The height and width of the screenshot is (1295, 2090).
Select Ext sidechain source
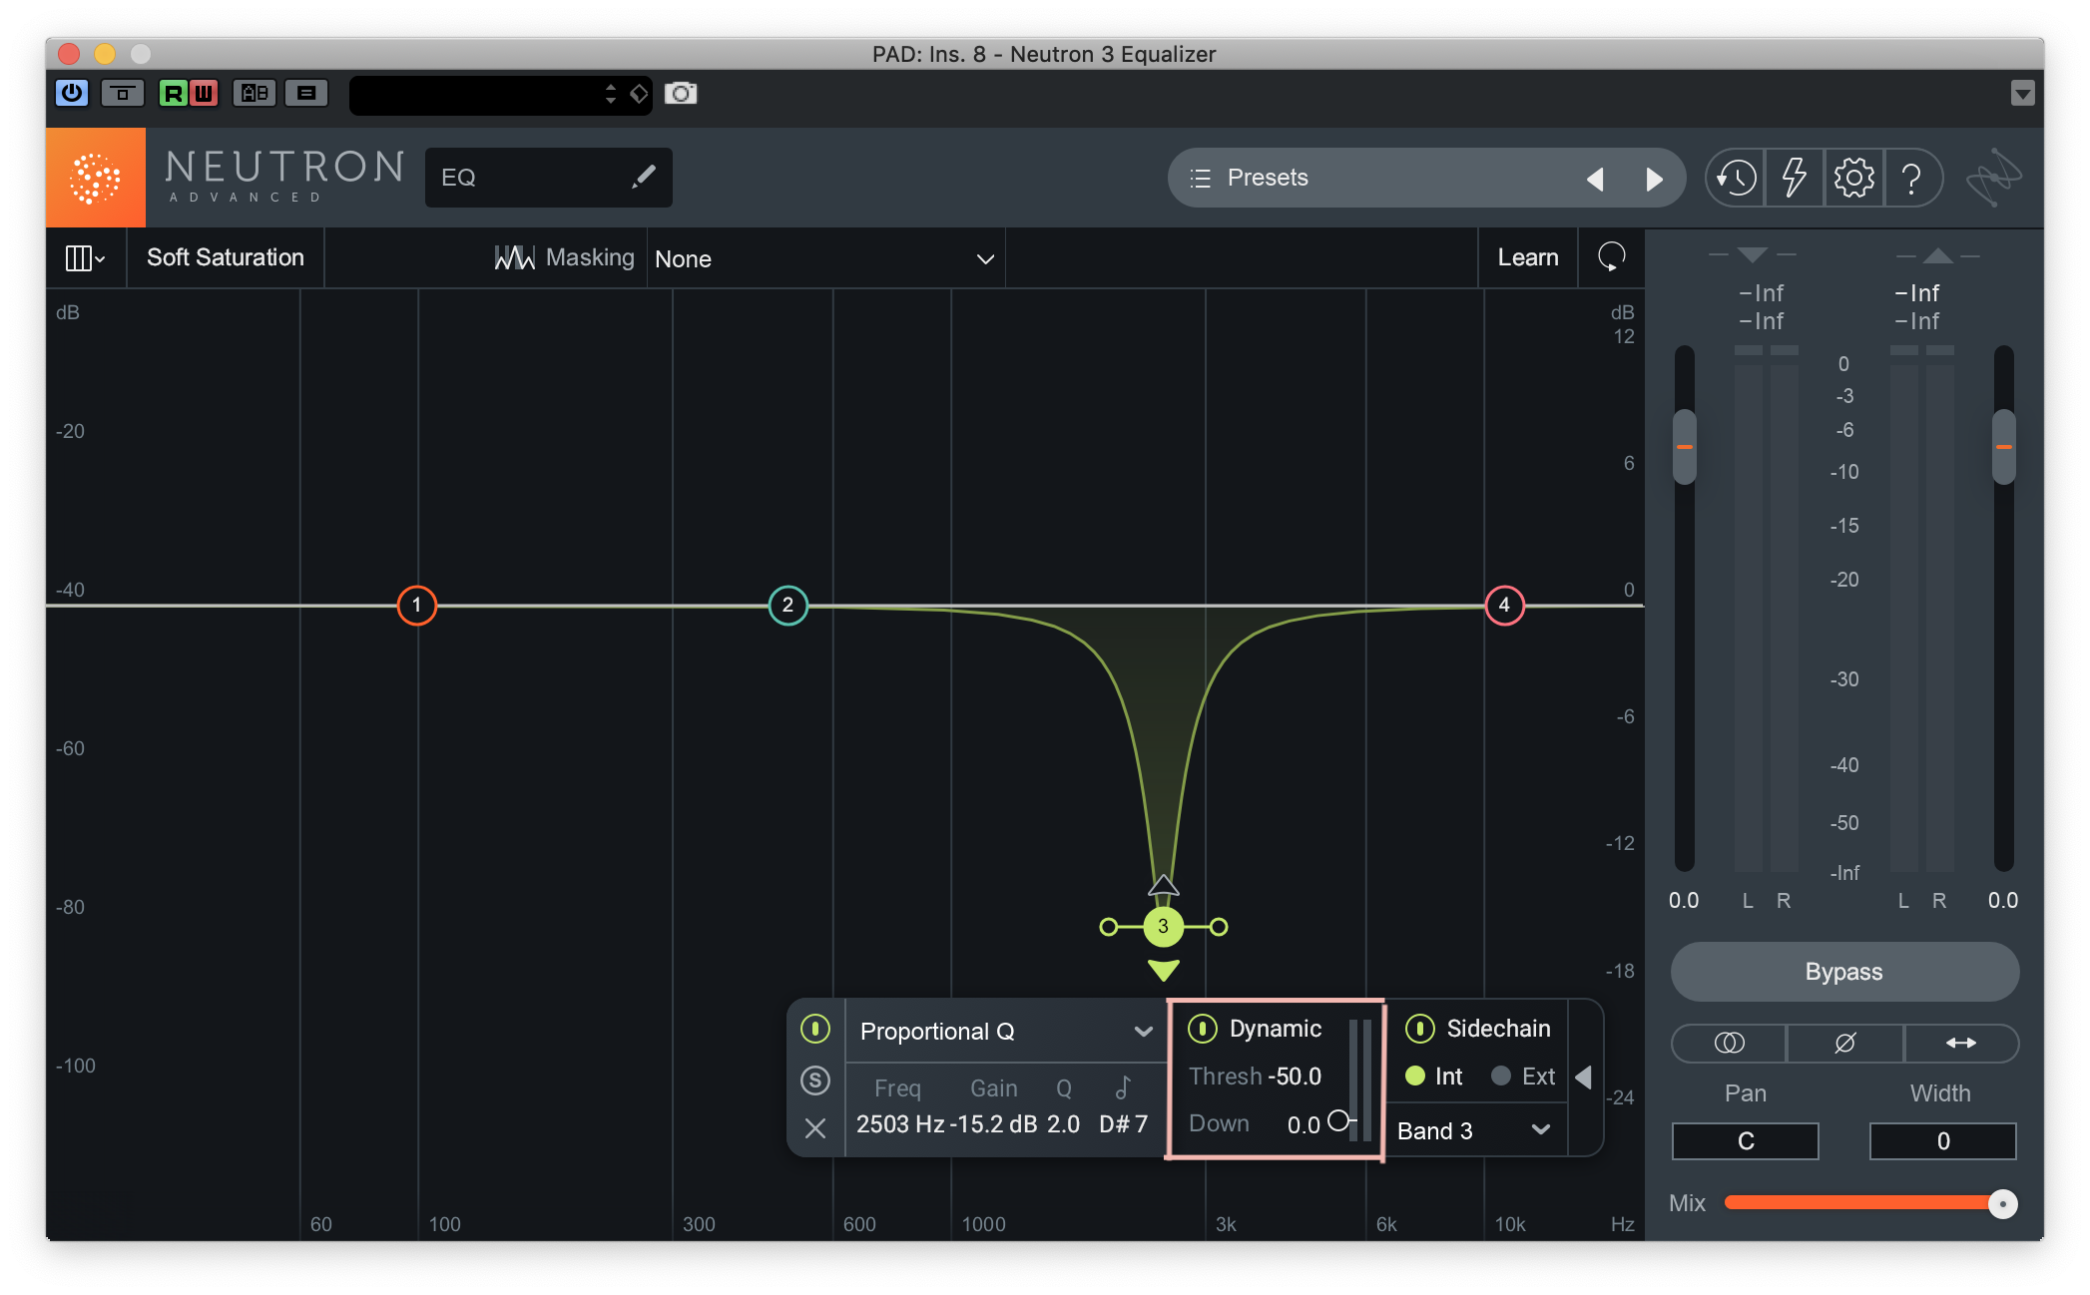tap(1523, 1077)
